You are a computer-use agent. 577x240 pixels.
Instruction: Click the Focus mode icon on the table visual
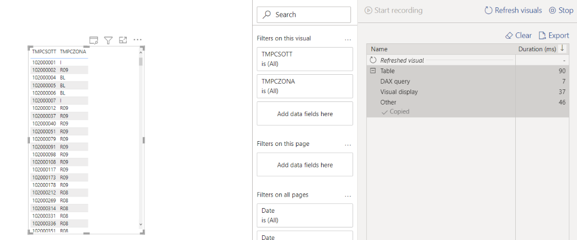[123, 40]
